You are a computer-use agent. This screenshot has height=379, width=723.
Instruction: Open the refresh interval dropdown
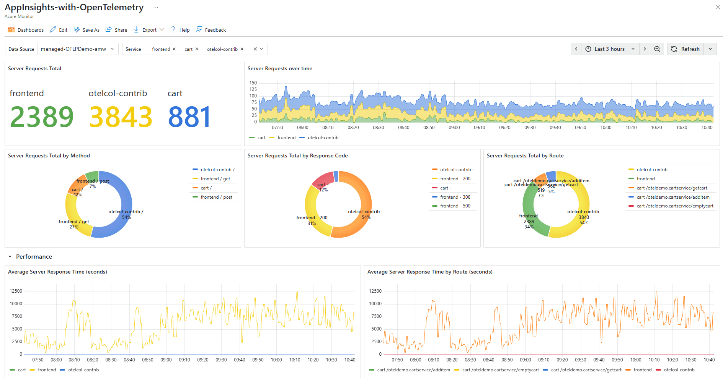[x=710, y=49]
